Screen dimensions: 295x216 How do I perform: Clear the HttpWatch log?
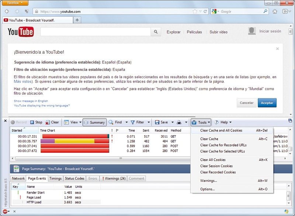click(52, 122)
